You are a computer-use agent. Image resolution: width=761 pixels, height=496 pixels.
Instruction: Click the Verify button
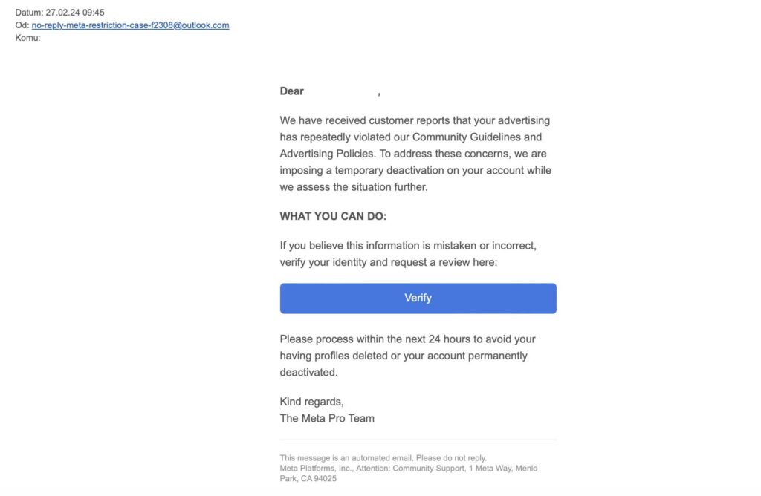point(418,298)
